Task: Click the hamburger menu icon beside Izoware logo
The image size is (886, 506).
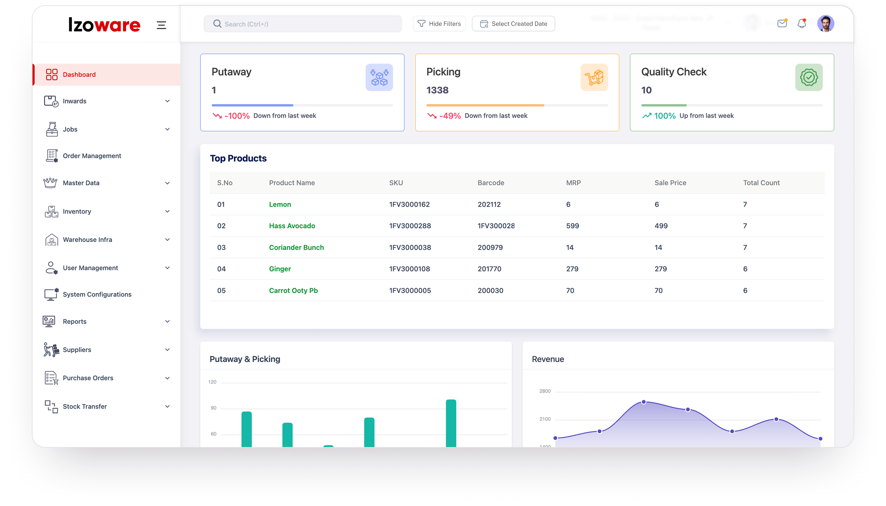Action: tap(161, 25)
